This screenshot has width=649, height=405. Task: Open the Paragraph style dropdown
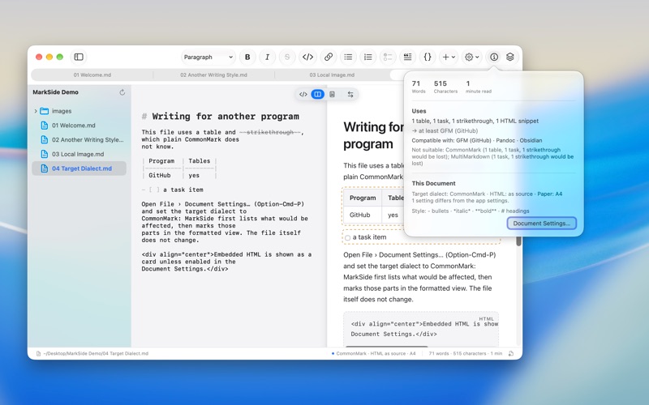208,57
